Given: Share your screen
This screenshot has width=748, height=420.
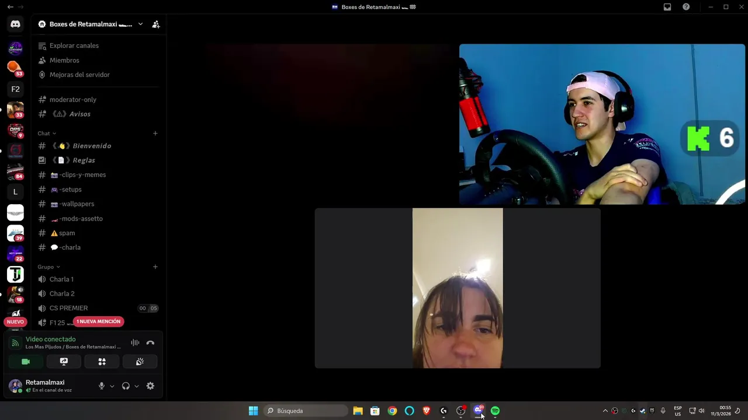Looking at the screenshot, I should click(x=64, y=362).
